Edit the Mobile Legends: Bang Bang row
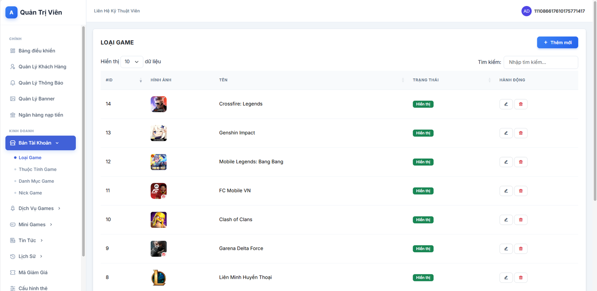This screenshot has height=291, width=597. pyautogui.click(x=506, y=162)
